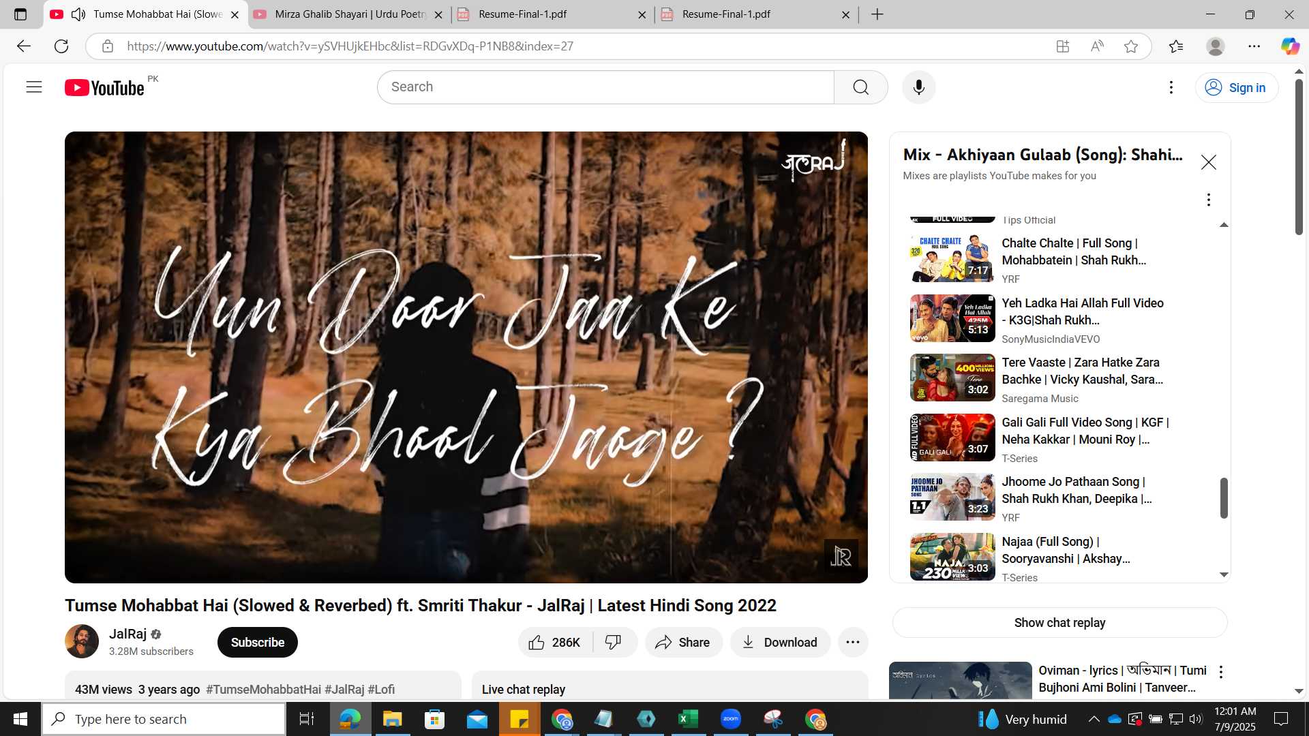Click the address bar URL

click(350, 46)
